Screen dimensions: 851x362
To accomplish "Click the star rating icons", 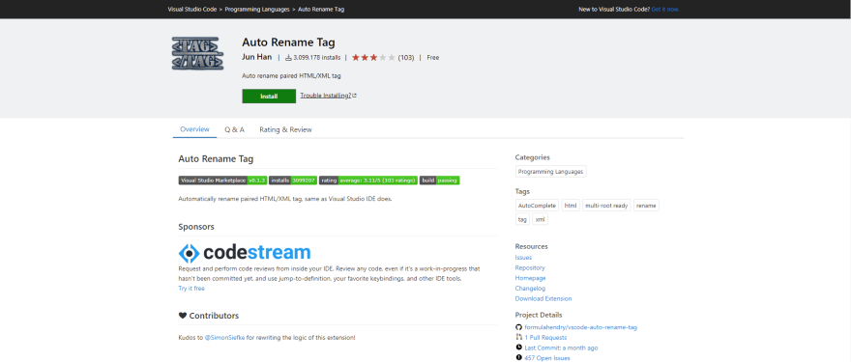I will (x=373, y=58).
